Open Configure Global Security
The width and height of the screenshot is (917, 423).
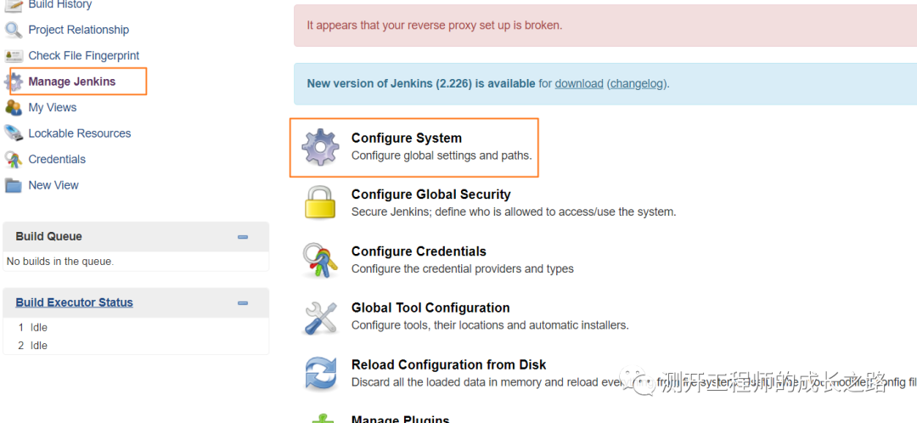click(431, 195)
